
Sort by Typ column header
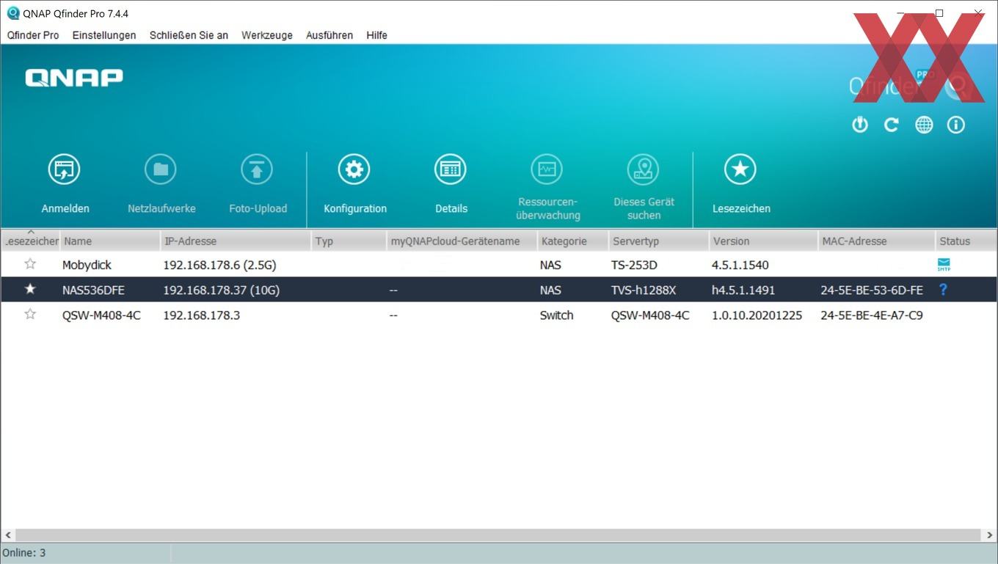349,241
